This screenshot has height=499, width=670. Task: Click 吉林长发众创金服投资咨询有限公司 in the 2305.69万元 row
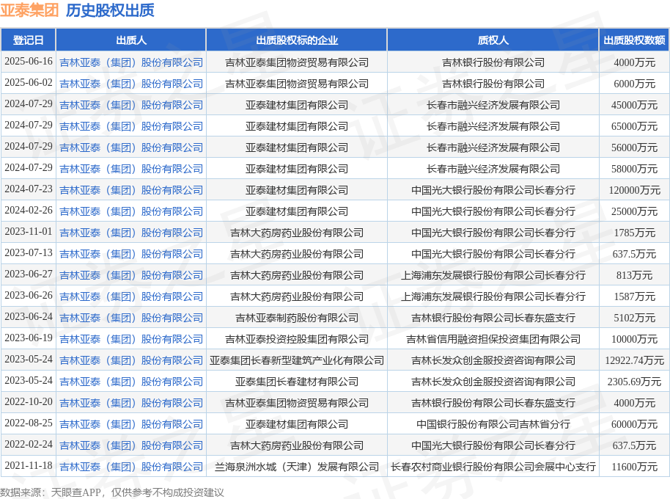point(493,382)
